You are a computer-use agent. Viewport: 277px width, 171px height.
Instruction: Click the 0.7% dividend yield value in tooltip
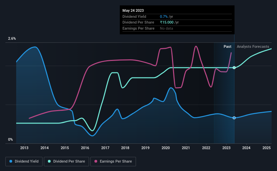point(164,16)
